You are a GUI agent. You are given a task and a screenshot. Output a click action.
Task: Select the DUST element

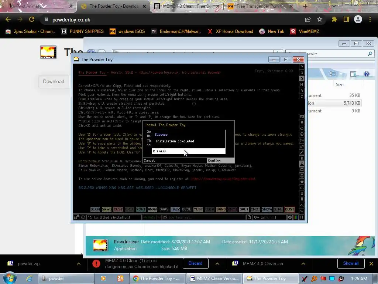pyautogui.click(x=289, y=209)
